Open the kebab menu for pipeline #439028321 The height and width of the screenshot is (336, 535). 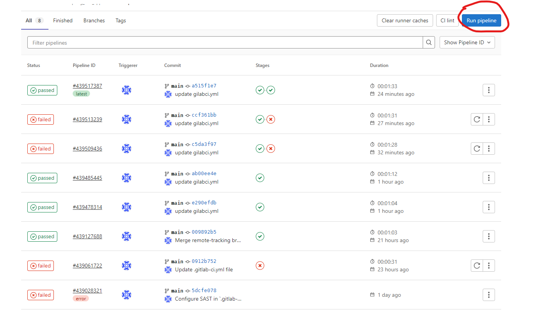pos(488,294)
